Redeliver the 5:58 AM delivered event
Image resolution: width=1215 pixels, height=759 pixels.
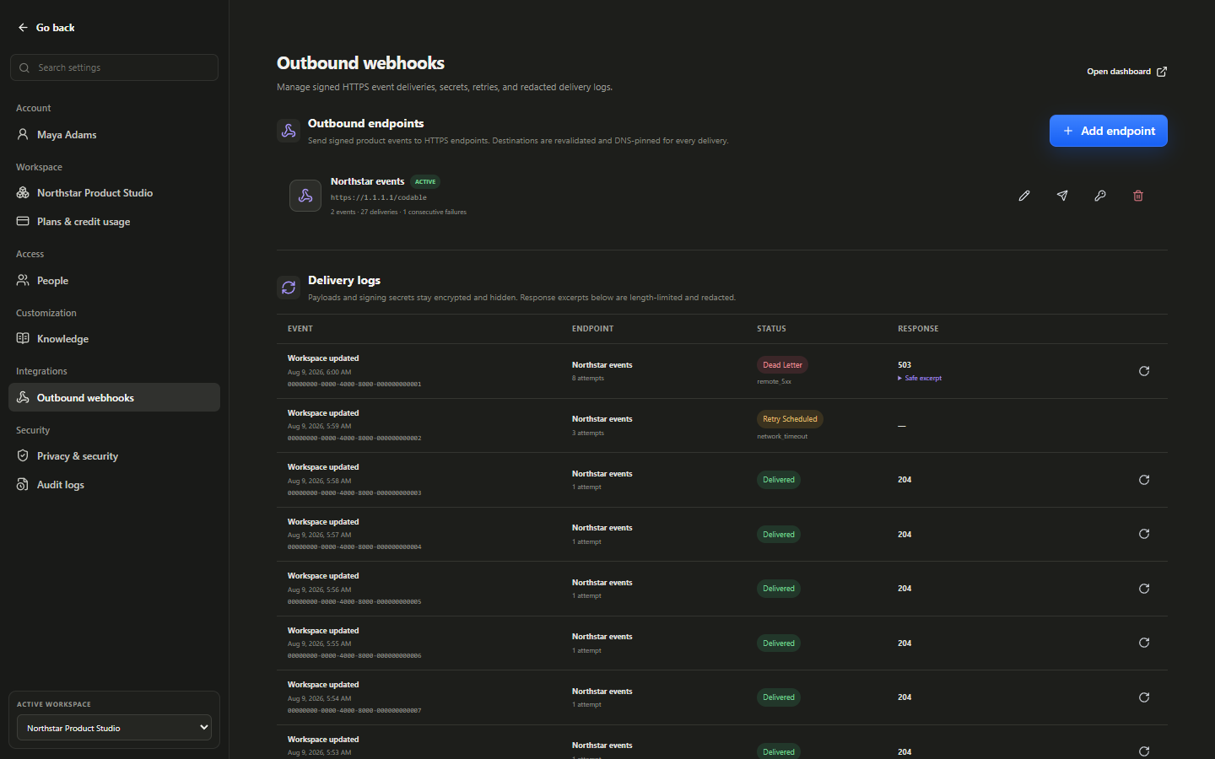(1144, 480)
